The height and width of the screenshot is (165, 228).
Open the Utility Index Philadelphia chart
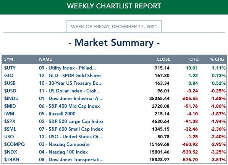(x=68, y=68)
